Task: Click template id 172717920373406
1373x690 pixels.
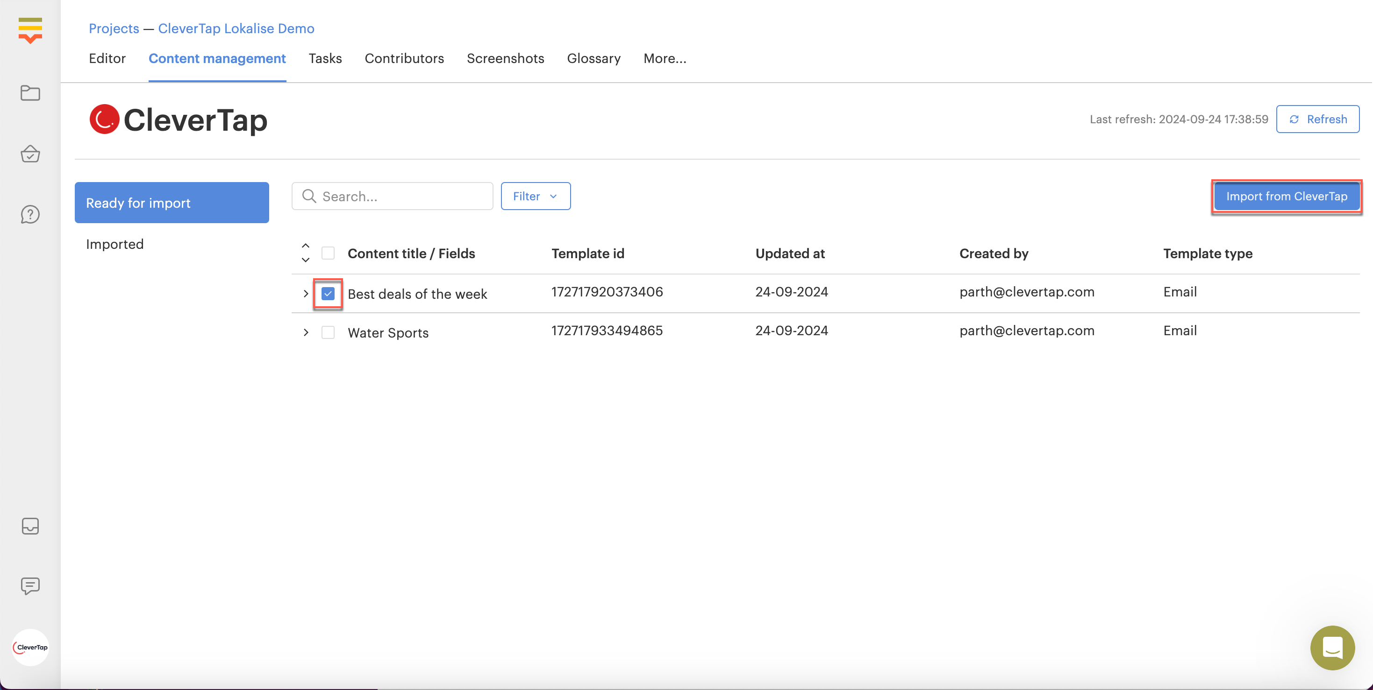Action: (x=607, y=291)
